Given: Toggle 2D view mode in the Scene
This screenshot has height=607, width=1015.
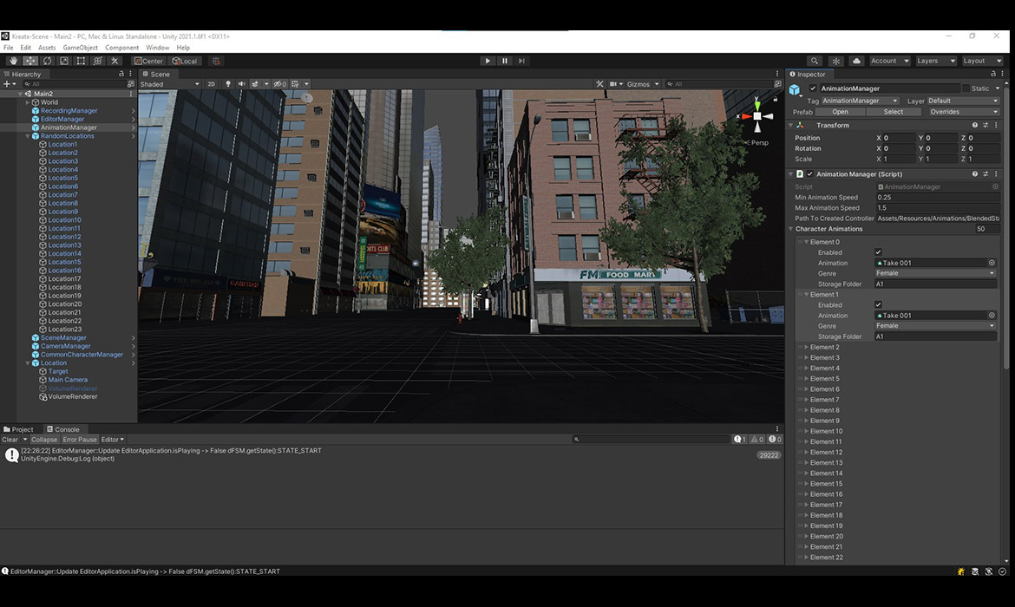Looking at the screenshot, I should pyautogui.click(x=211, y=84).
